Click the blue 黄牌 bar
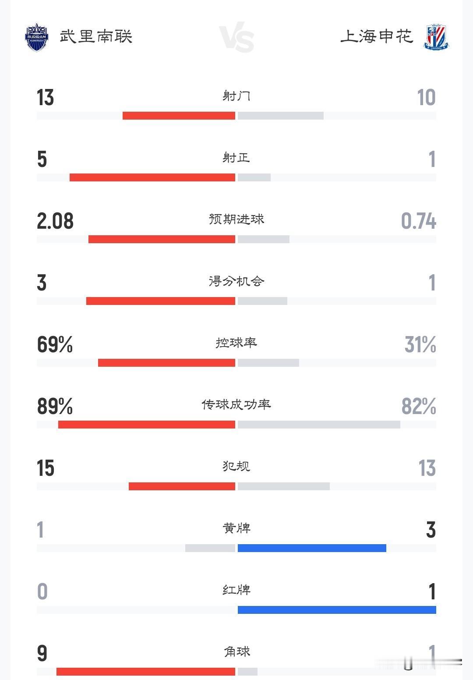The width and height of the screenshot is (473, 680). point(312,548)
